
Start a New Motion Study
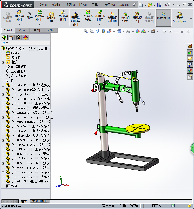[112, 17]
